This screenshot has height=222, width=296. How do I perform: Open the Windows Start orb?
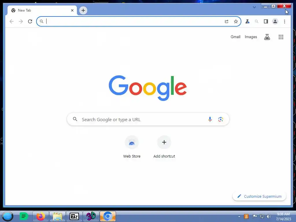coord(8,216)
